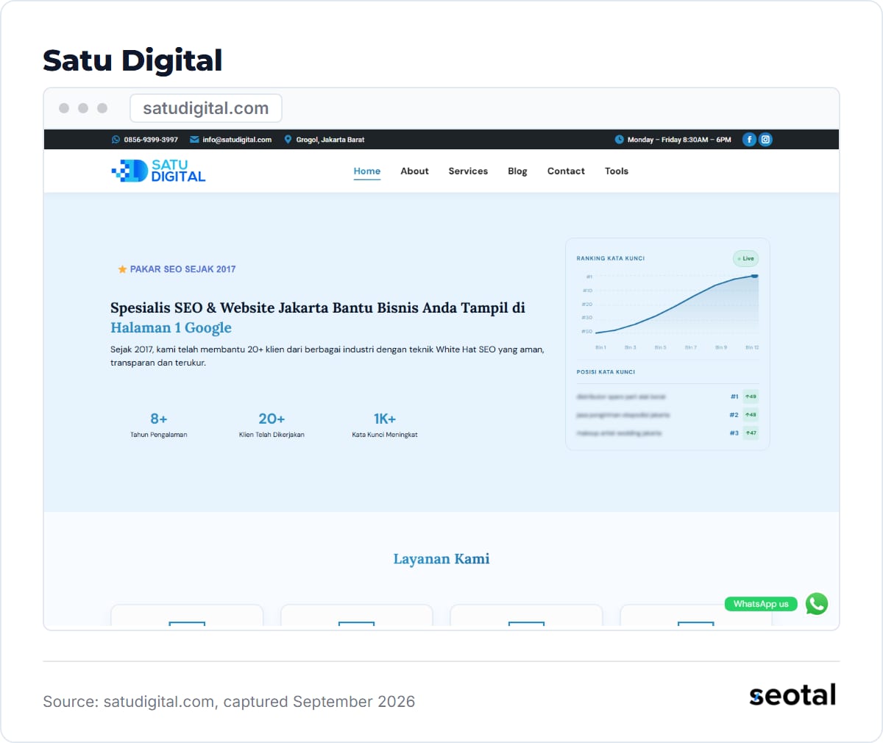Click the WhatsApp phone icon beside 0856-9399-3997
This screenshot has width=883, height=743.
116,140
